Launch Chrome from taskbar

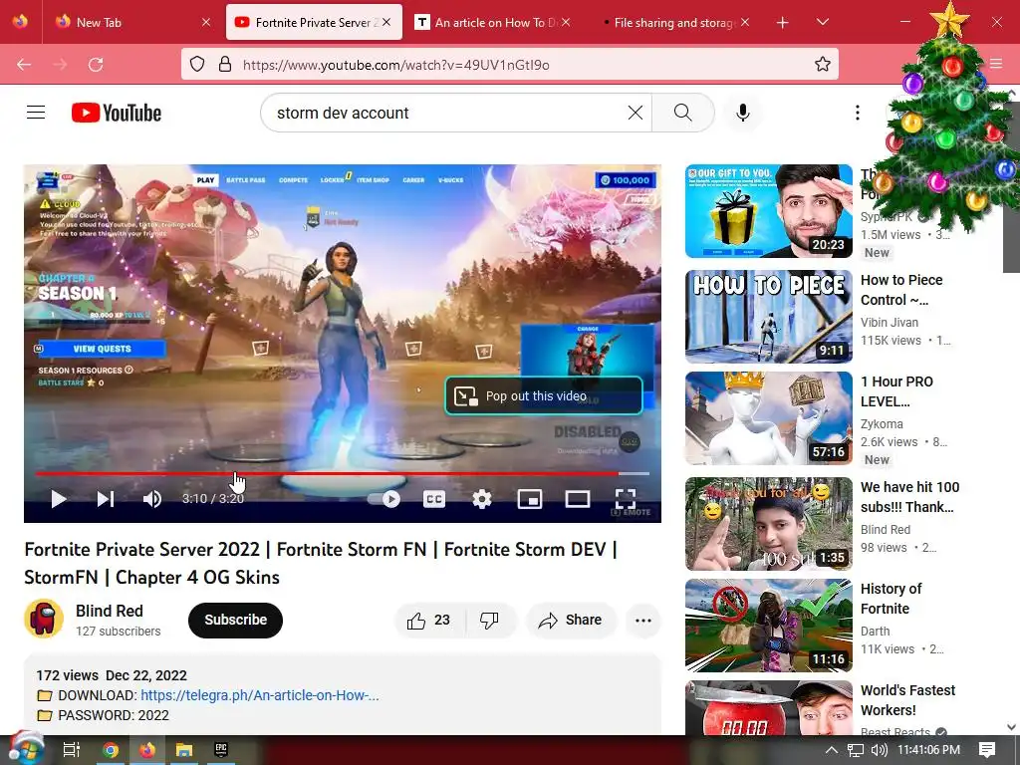pyautogui.click(x=111, y=751)
